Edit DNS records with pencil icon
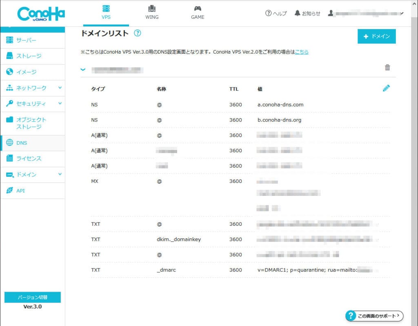The height and width of the screenshot is (326, 418). (x=386, y=88)
